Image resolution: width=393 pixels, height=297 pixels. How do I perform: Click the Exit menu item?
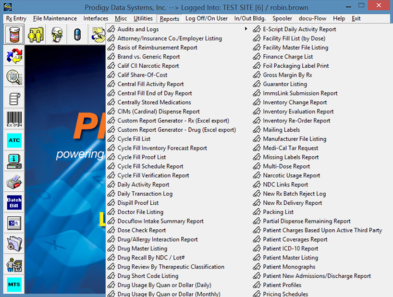[356, 19]
